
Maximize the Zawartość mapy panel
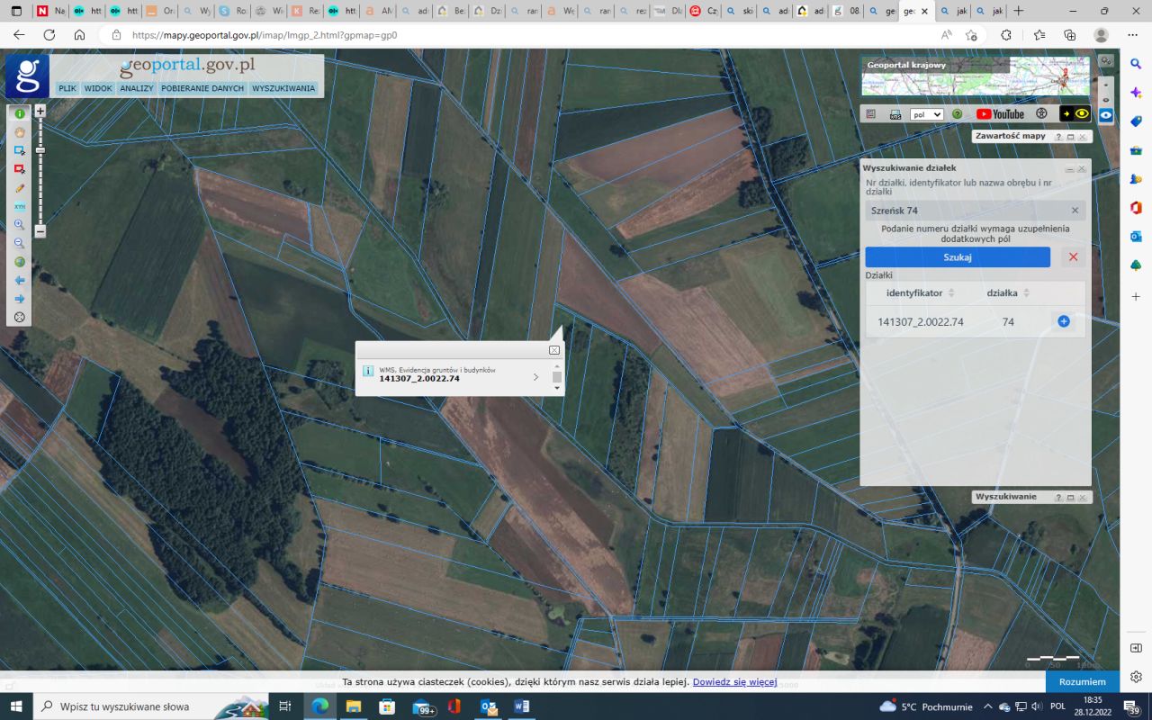[x=1070, y=137]
